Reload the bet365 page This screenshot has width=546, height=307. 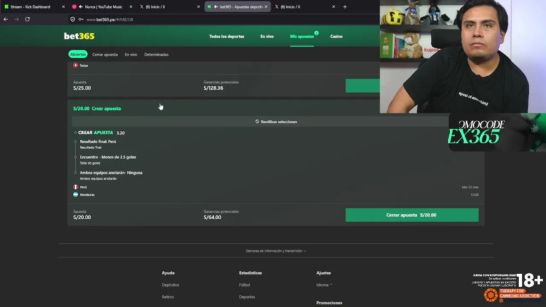click(27, 19)
